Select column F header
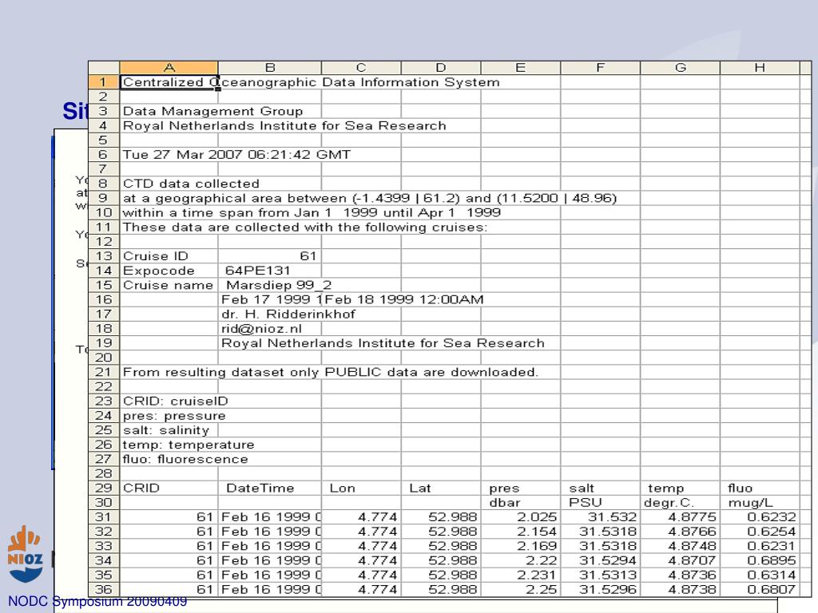Viewport: 818px width, 613px height. 601,68
